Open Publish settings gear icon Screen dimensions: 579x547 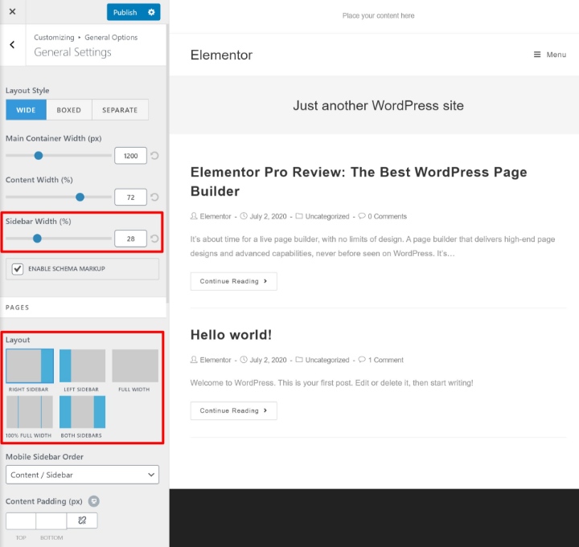(x=151, y=12)
